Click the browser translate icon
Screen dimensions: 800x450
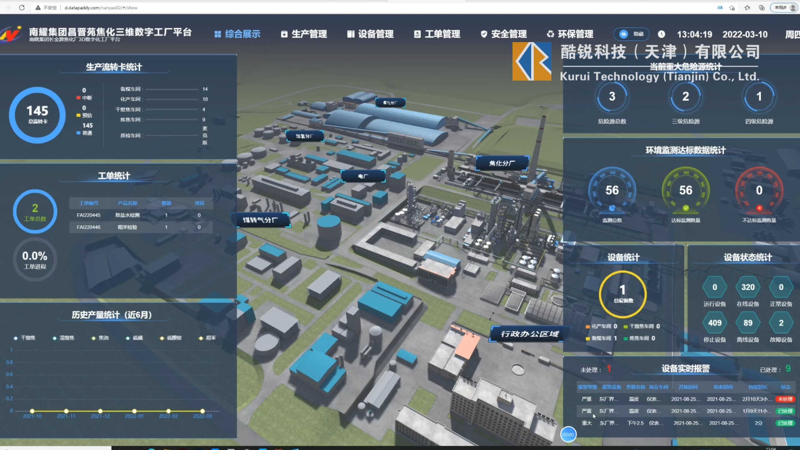(x=720, y=7)
